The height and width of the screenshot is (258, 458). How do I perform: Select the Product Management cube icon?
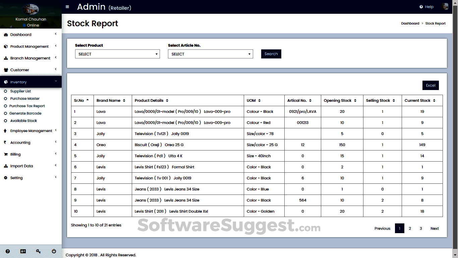point(6,46)
